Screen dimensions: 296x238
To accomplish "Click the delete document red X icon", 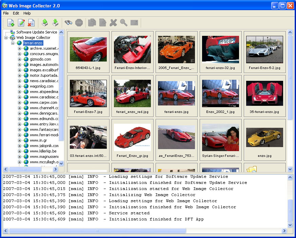I will coord(31,23).
